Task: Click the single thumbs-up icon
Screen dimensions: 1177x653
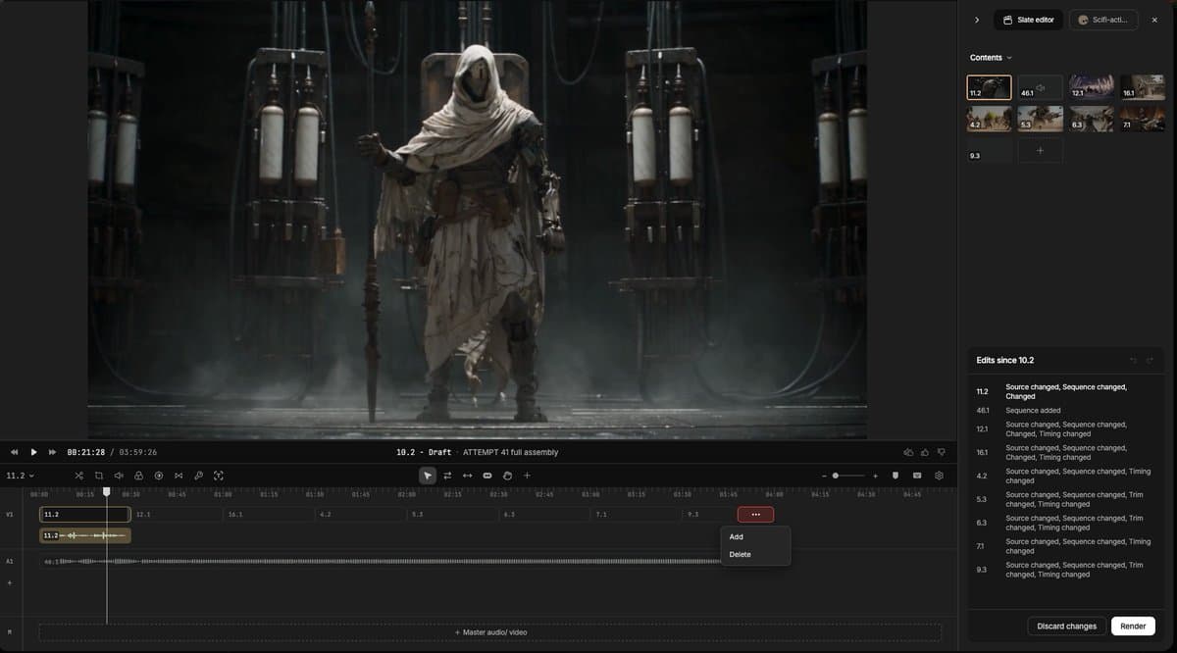Action: point(925,452)
